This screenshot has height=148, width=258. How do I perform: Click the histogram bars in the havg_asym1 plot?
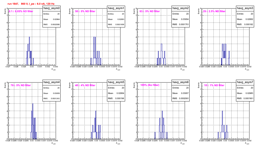pyautogui.click(x=96, y=51)
